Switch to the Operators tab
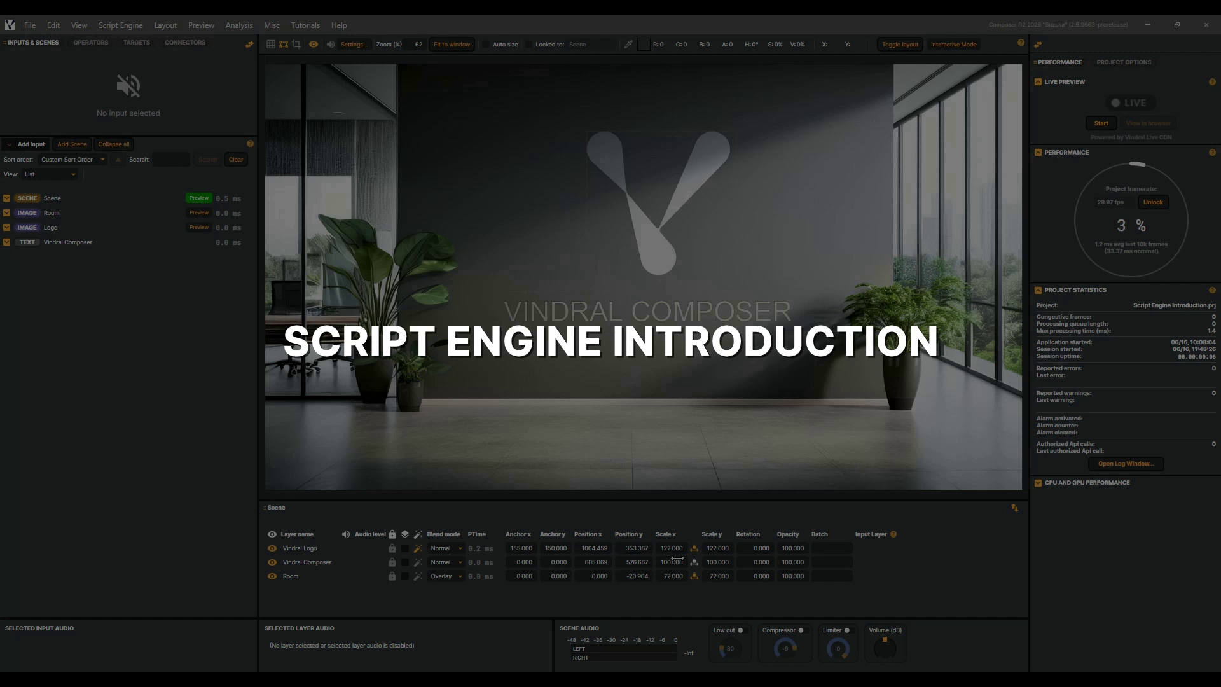The image size is (1221, 687). coord(91,43)
